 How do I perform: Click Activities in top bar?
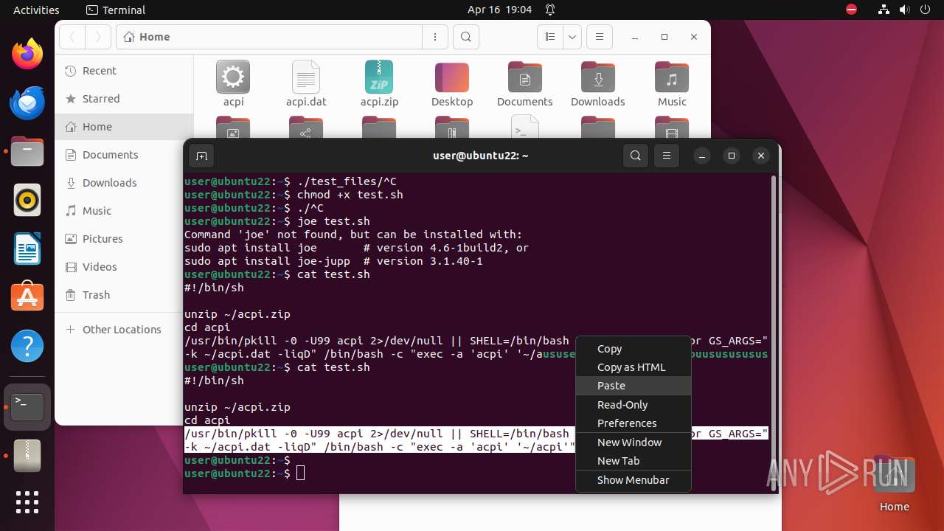pos(36,10)
